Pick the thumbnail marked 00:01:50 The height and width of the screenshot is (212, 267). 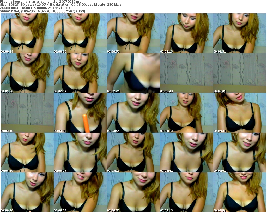(27, 73)
